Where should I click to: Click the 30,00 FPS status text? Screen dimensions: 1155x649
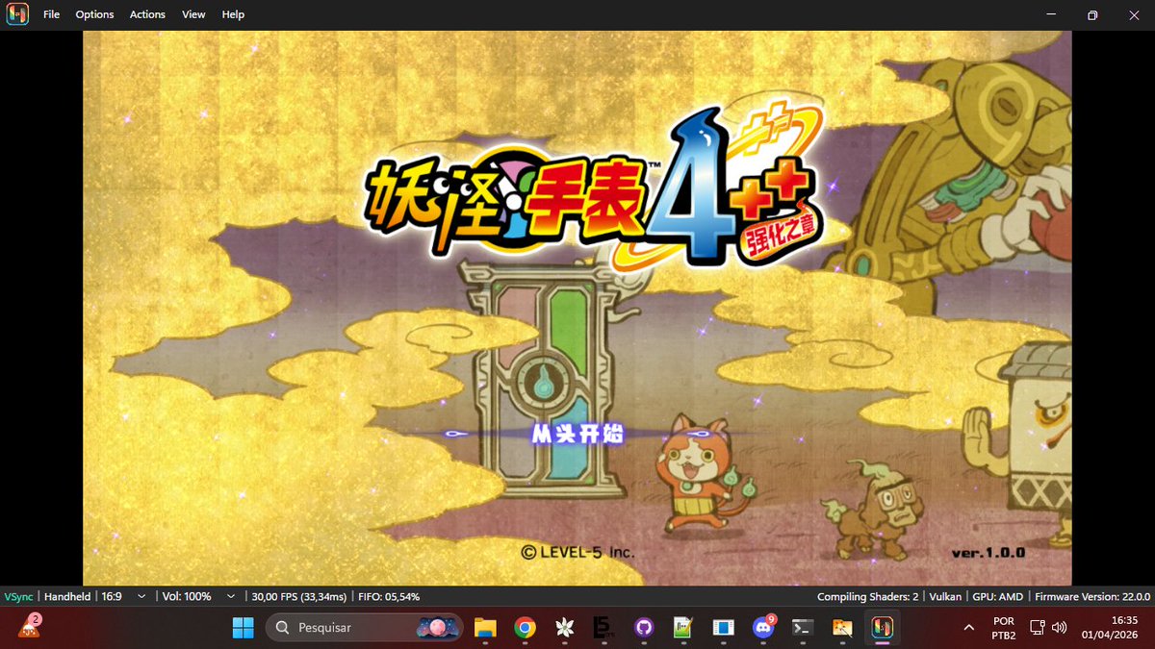tap(300, 596)
